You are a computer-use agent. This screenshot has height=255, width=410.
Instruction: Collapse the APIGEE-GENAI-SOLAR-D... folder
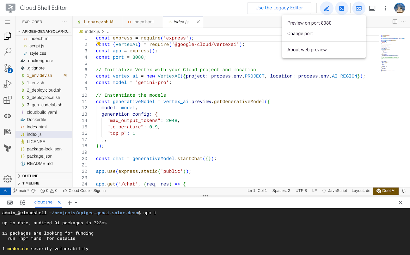point(44,31)
